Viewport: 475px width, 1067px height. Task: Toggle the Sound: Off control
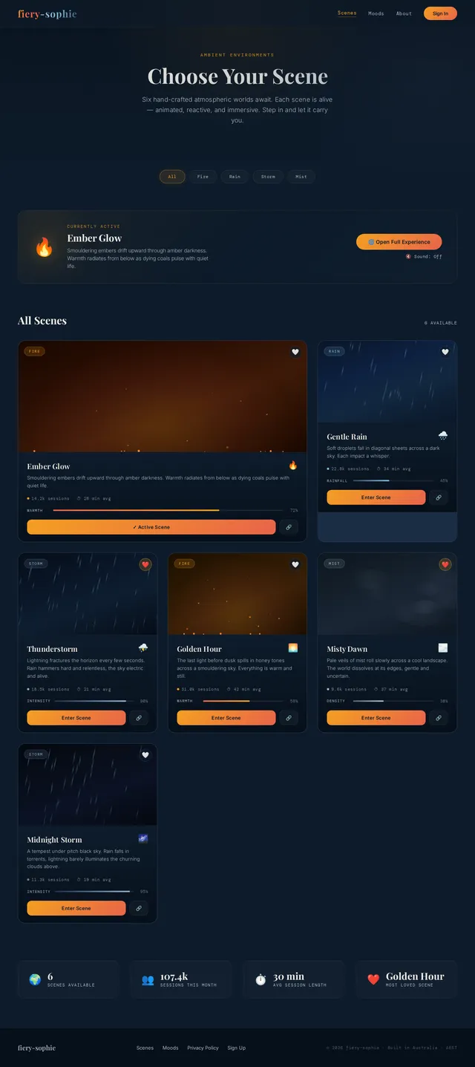click(424, 257)
